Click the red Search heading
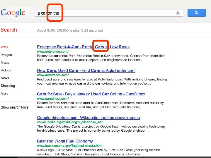 tap(9, 30)
